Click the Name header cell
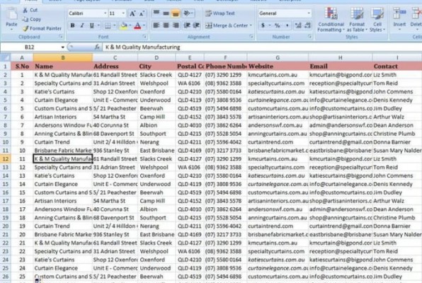This screenshot has height=283, width=422. tap(62, 67)
